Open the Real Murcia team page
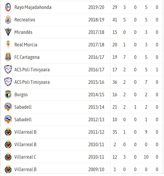 pos(26,45)
